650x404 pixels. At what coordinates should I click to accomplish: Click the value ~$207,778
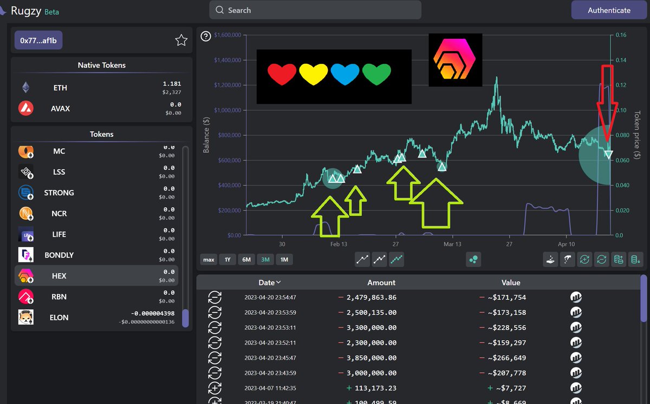tap(506, 373)
